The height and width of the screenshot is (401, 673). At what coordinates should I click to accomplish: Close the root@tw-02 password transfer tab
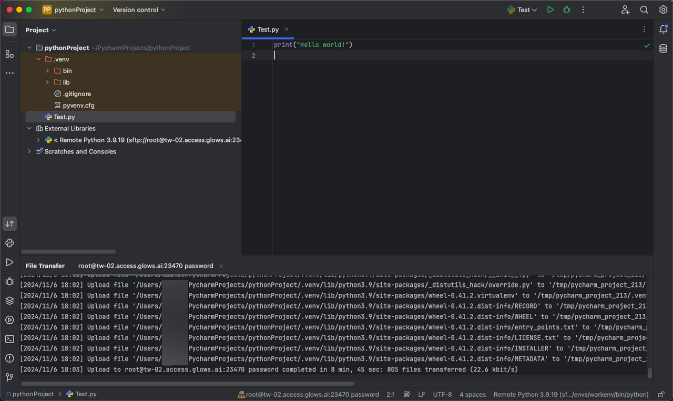221,266
